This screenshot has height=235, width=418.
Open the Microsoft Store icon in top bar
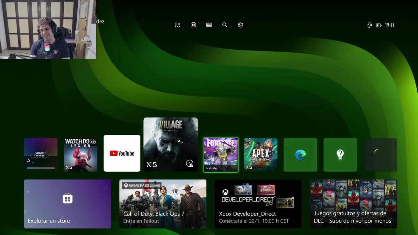pyautogui.click(x=193, y=25)
